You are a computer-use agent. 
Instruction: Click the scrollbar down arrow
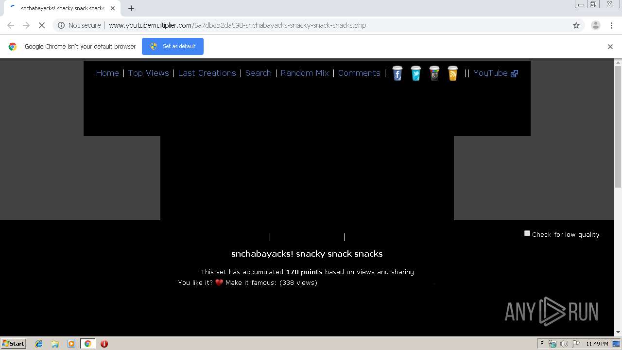(618, 332)
